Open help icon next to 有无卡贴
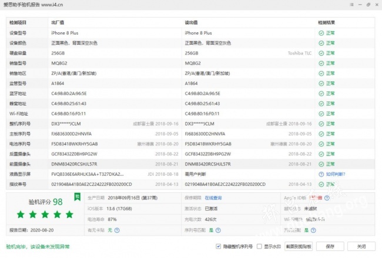Screen dimensions: 382x258 pos(117,230)
